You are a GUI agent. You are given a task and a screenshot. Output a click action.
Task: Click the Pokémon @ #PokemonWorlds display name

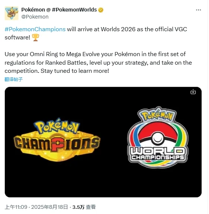(x=59, y=10)
